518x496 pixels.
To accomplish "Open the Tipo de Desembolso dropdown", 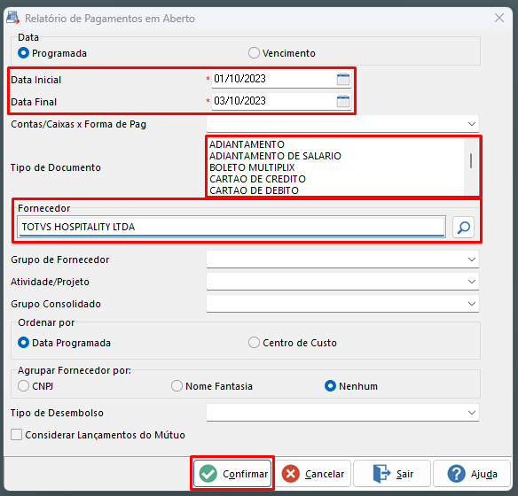I will [x=471, y=413].
